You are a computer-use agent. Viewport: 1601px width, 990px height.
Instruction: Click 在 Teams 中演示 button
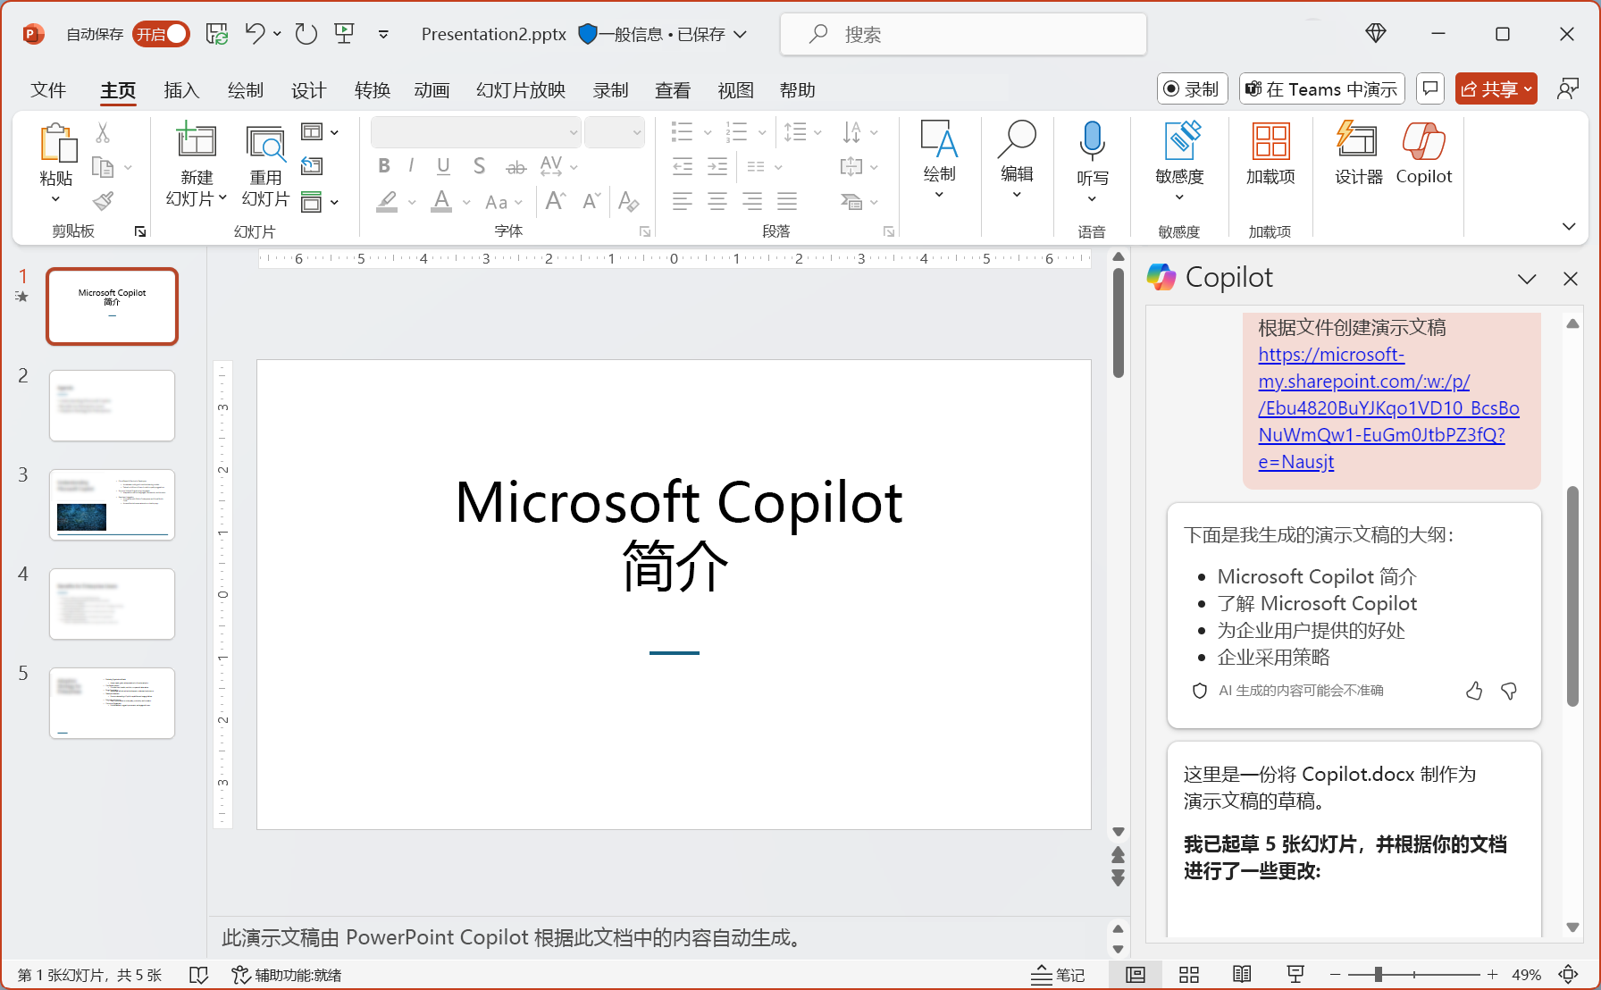(x=1321, y=89)
